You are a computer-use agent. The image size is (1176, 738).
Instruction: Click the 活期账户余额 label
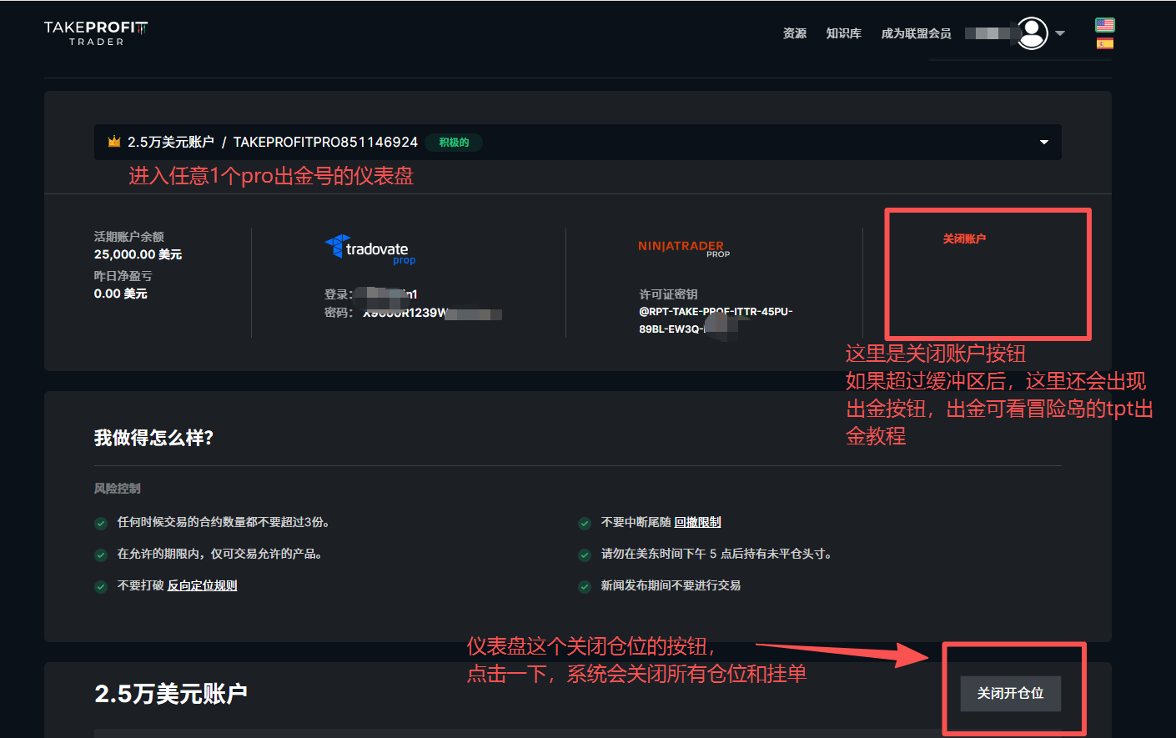[128, 237]
